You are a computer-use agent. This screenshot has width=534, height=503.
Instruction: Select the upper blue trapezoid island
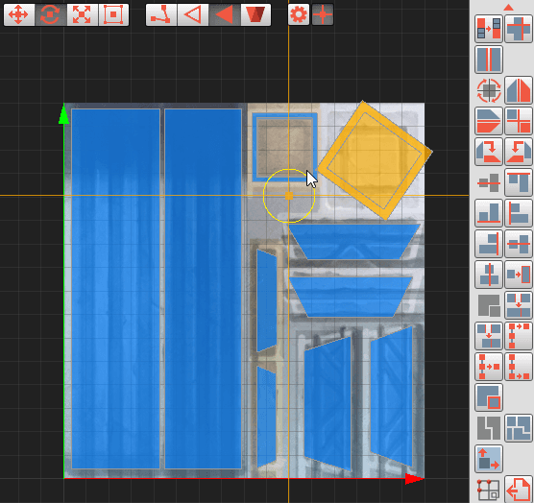click(x=354, y=241)
